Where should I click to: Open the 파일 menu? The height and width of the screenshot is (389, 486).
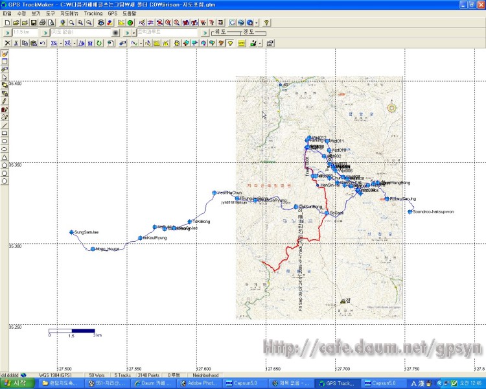tap(7, 14)
